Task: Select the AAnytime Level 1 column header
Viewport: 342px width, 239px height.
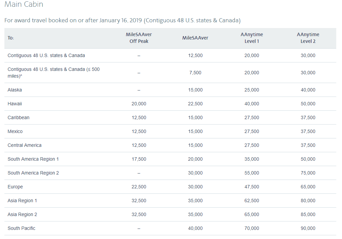Action: (x=251, y=38)
